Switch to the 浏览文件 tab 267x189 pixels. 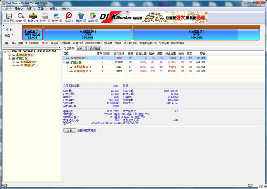pyautogui.click(x=82, y=49)
